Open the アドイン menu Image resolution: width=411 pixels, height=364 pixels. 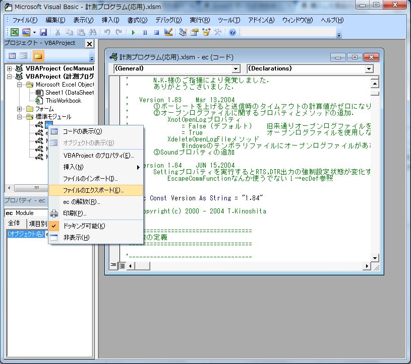[261, 20]
